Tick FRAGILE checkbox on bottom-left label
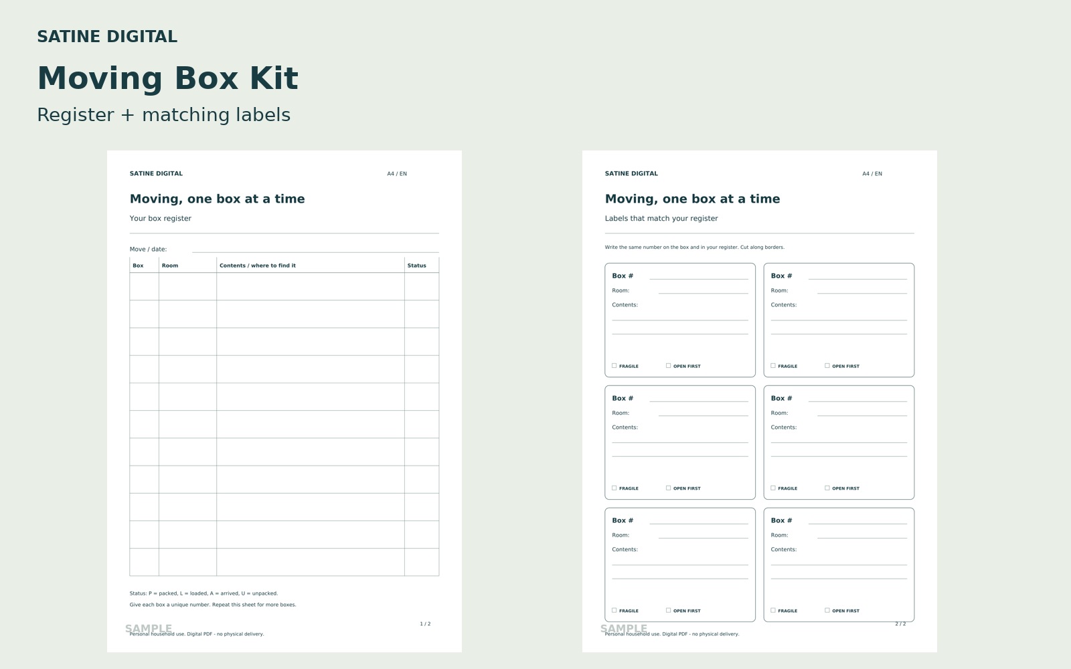 (614, 610)
